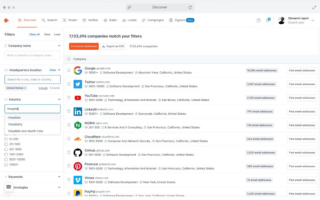Screen dimensions: 320x200
Task: Click Giovanni Lepori profile avatar
Action: (281, 20)
